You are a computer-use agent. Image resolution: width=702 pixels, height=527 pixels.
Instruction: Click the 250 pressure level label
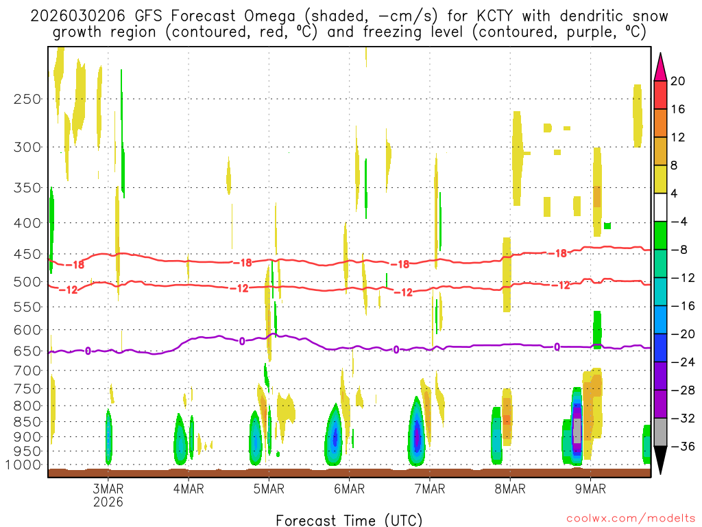(x=27, y=99)
